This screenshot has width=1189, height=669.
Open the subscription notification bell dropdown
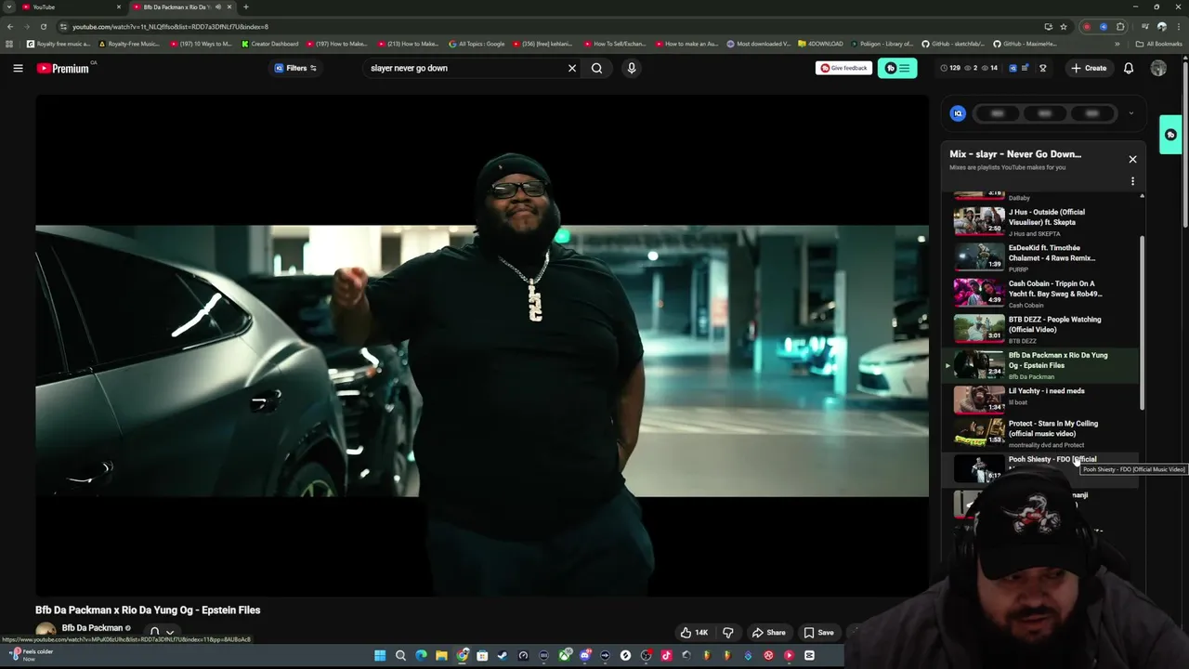coord(162,632)
